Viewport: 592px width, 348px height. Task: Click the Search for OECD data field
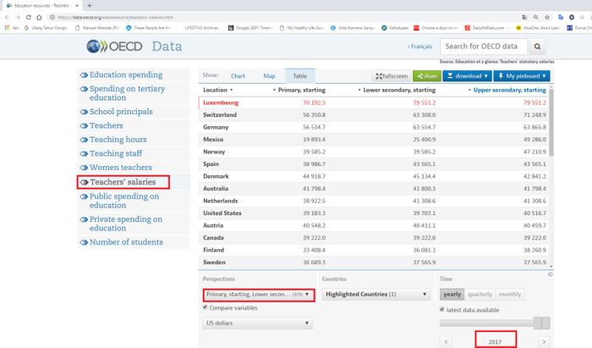pyautogui.click(x=484, y=47)
